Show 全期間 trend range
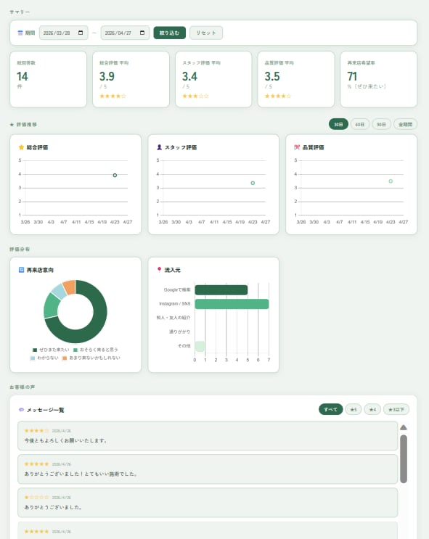 (x=405, y=125)
